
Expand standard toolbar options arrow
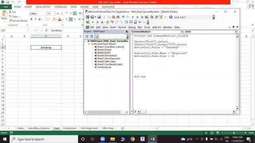[x=214, y=17]
